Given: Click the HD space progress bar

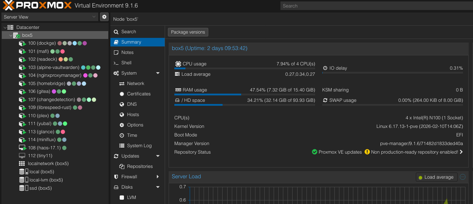Looking at the screenshot, I should click(x=245, y=105).
